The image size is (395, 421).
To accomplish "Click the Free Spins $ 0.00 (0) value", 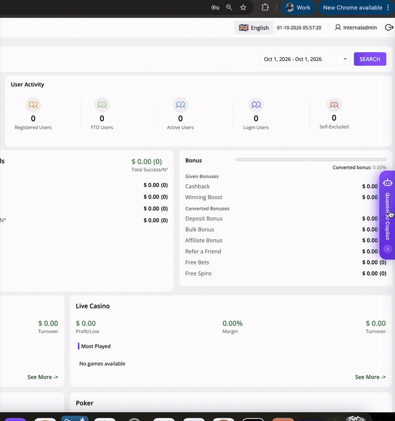I will [x=374, y=273].
